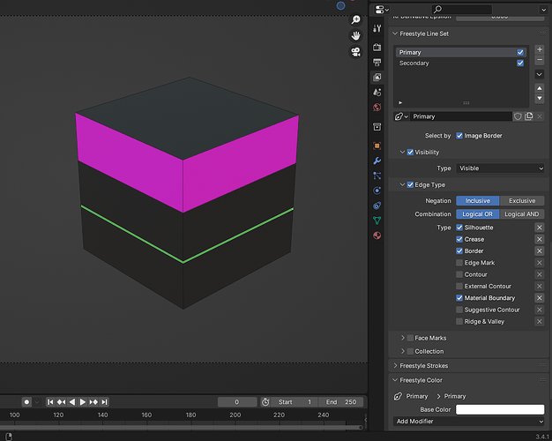Expand the Face Marks section
The height and width of the screenshot is (441, 552).
(x=403, y=338)
